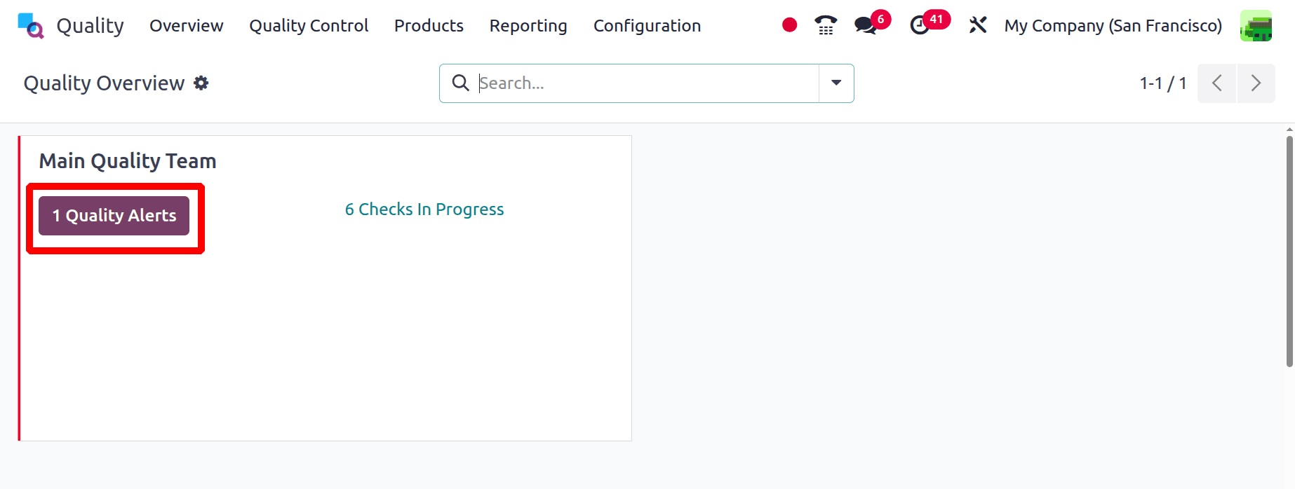Open the Quality Control menu
Image resolution: width=1295 pixels, height=489 pixels.
coord(309,26)
